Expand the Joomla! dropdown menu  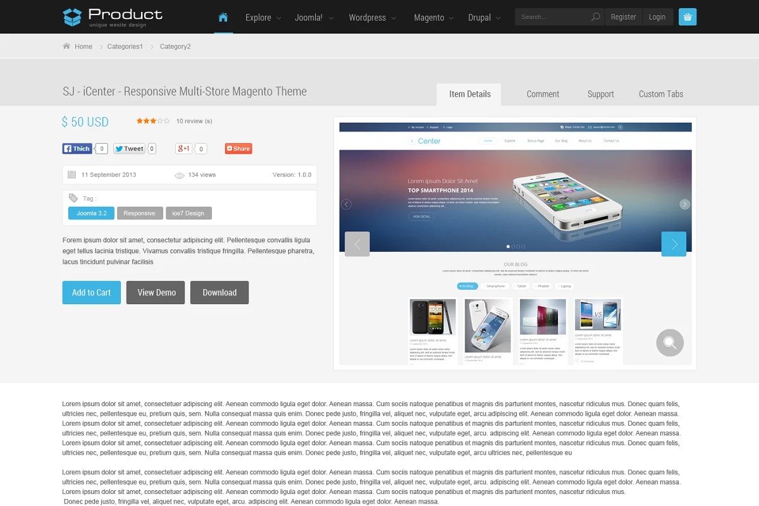pyautogui.click(x=314, y=18)
